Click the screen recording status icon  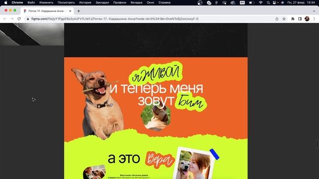pyautogui.click(x=224, y=2)
